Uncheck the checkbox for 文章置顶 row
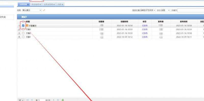The width and height of the screenshot is (204, 101). (23, 26)
